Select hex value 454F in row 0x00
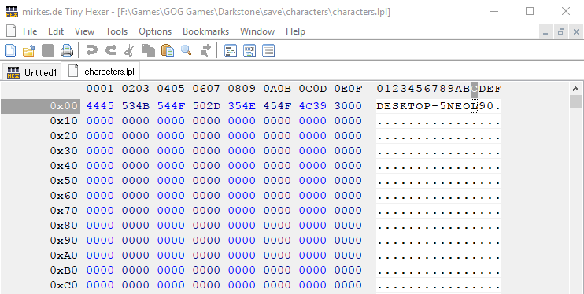Viewport: 584px width, 294px height. click(x=277, y=106)
